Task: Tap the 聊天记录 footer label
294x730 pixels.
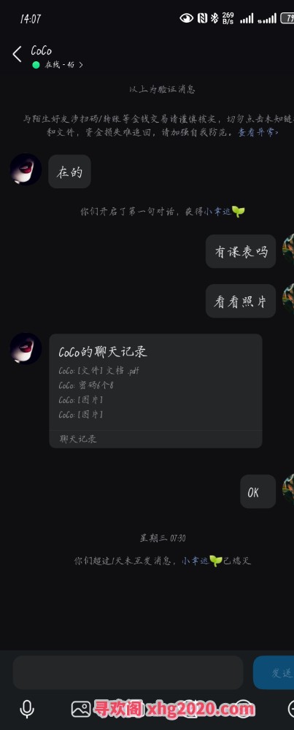Action: (78, 439)
